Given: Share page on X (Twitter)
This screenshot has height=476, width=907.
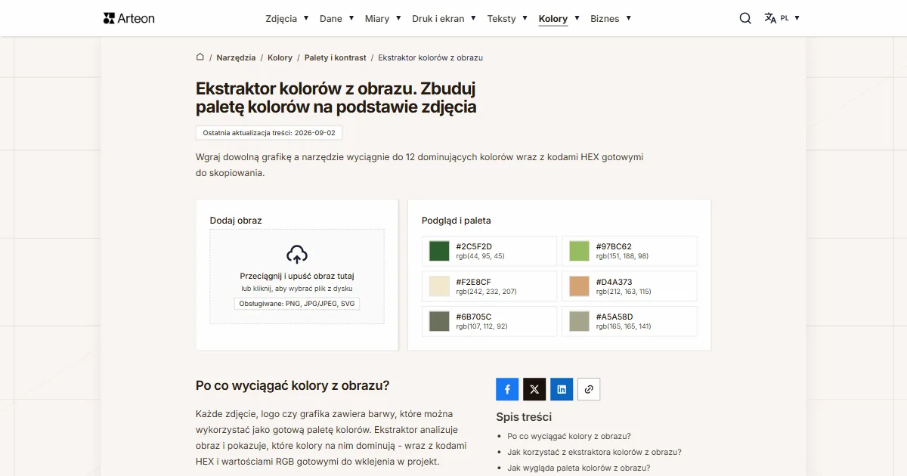Looking at the screenshot, I should (534, 389).
